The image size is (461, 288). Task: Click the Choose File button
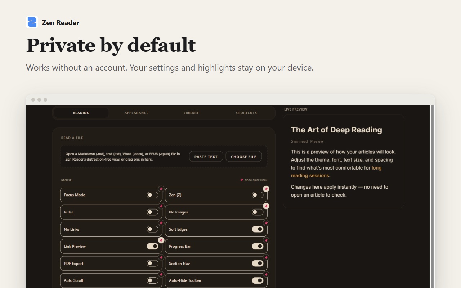tap(244, 157)
